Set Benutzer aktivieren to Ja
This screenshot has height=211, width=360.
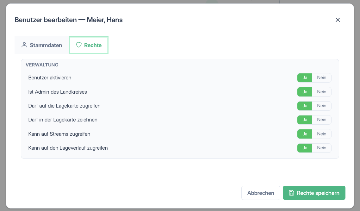[x=305, y=78]
